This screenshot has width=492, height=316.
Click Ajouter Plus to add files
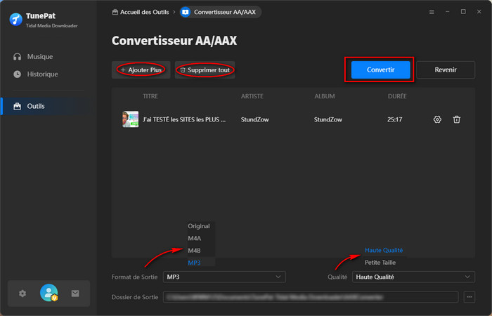141,70
